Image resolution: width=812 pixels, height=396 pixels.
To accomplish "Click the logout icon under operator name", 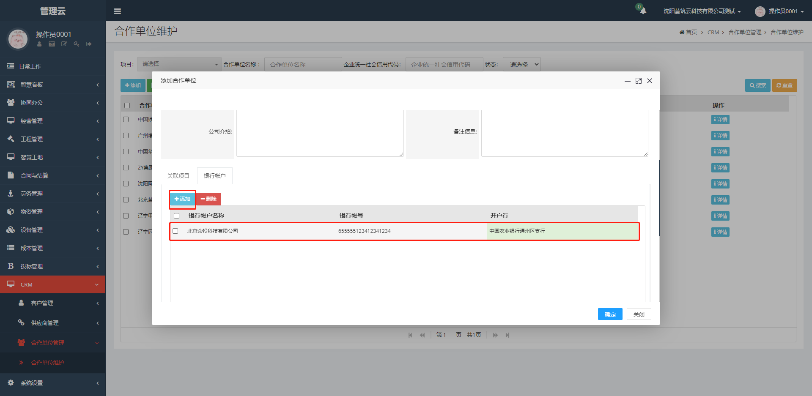I will coord(89,44).
